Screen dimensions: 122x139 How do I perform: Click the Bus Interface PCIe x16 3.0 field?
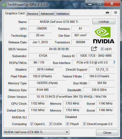(x=92, y=63)
